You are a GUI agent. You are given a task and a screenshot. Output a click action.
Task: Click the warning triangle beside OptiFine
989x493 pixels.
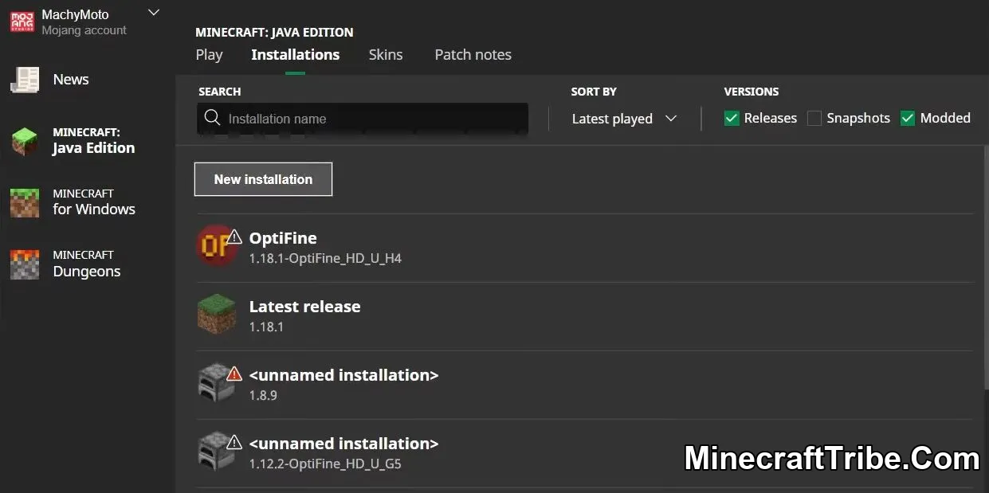[234, 237]
